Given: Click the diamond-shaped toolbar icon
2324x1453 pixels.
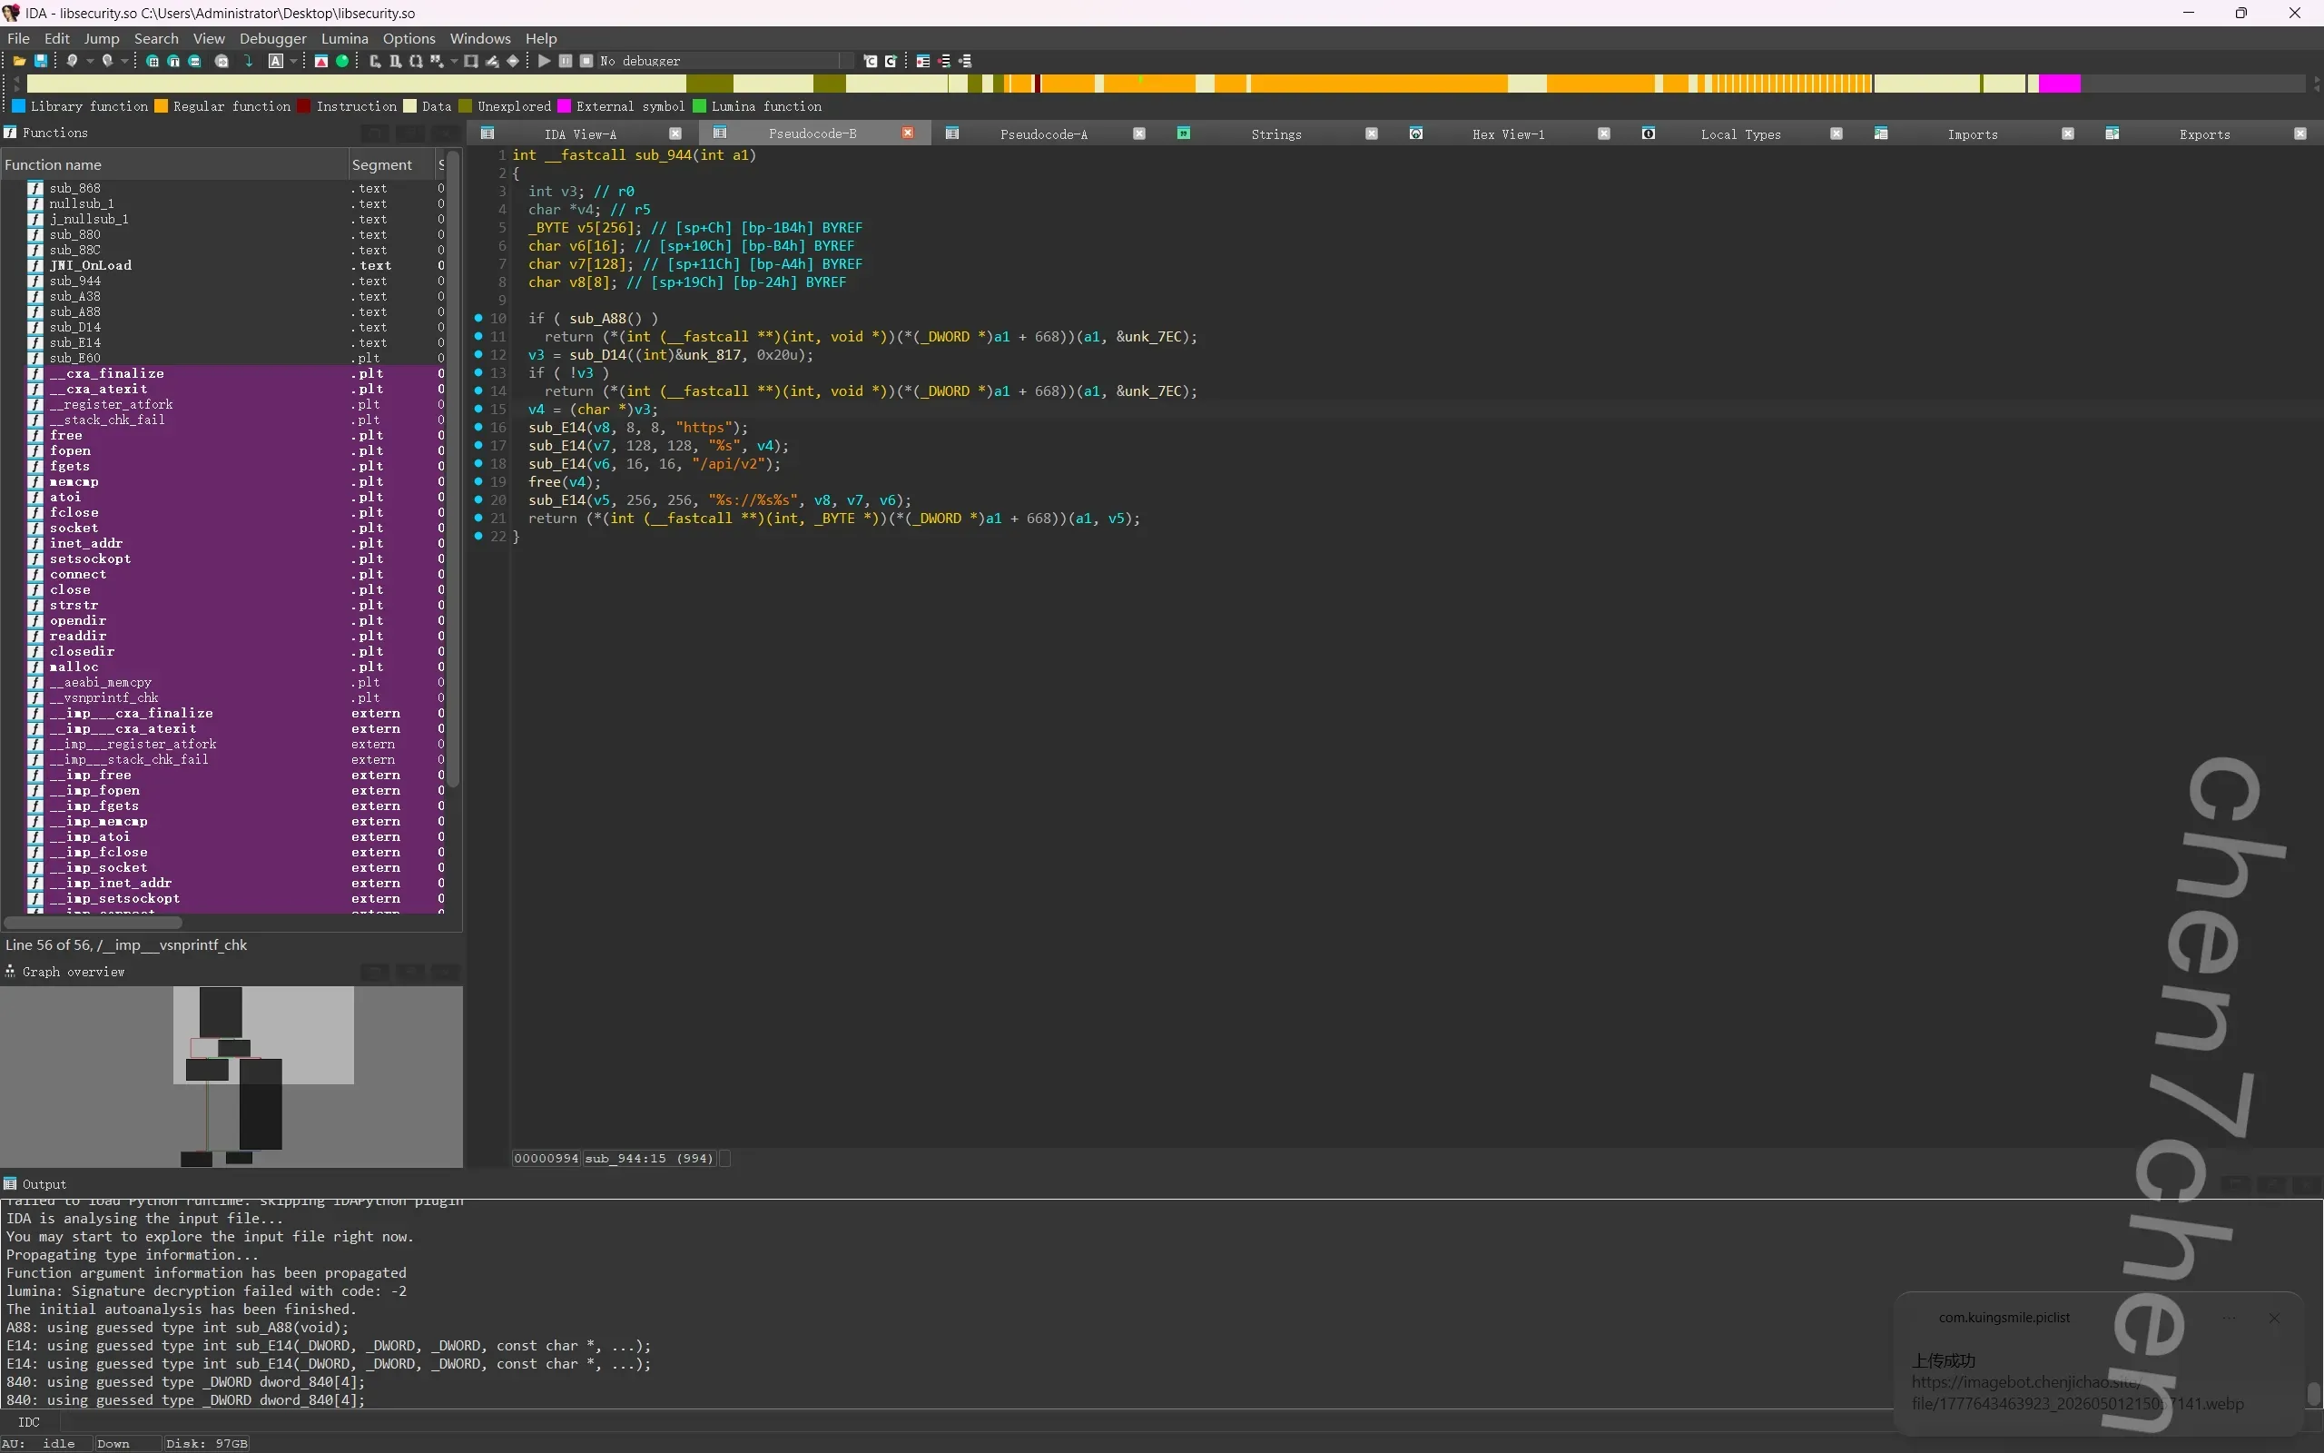Looking at the screenshot, I should 513,61.
